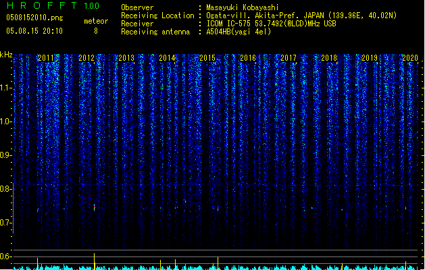
Task: Click the red meteor echo after 2015 label
Action: pos(218,209)
